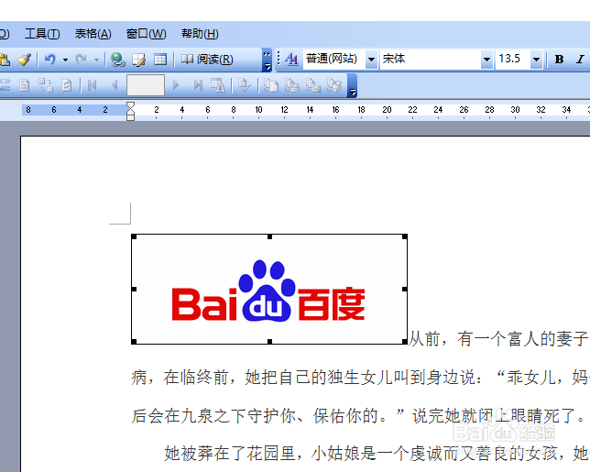Go to last mail merge record
Screen dimensions: 590x472
[198, 85]
